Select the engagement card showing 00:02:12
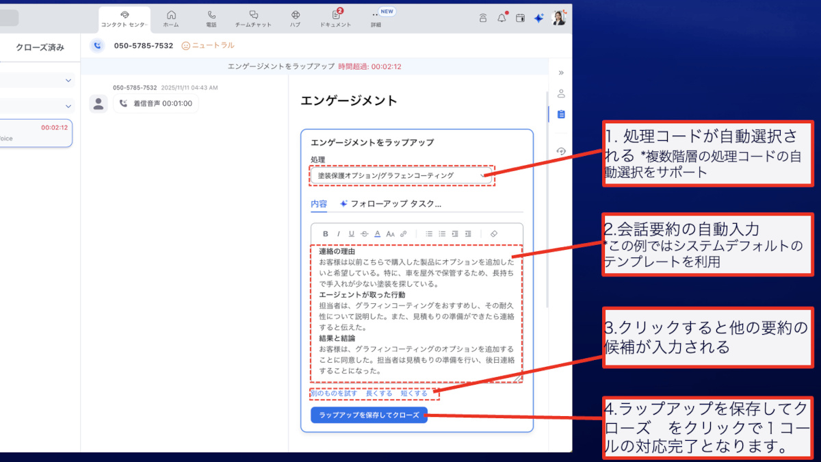Screen dimensions: 821x462 [x=36, y=133]
